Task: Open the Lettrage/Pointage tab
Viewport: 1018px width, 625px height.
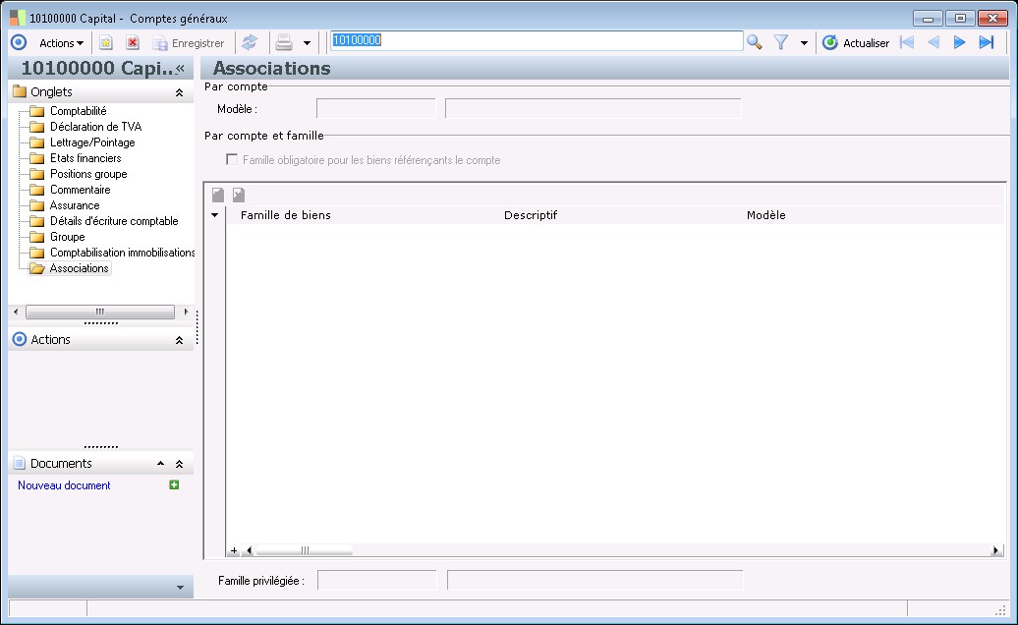Action: coord(92,142)
